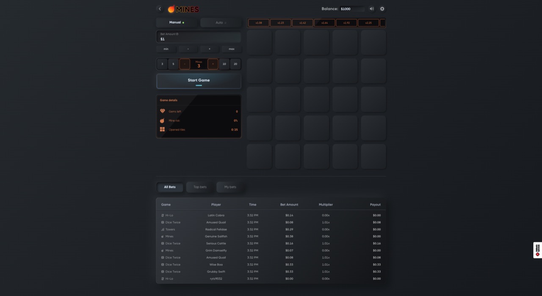Click the bomb icon beside Mine risk
This screenshot has width=542, height=296.
(162, 121)
